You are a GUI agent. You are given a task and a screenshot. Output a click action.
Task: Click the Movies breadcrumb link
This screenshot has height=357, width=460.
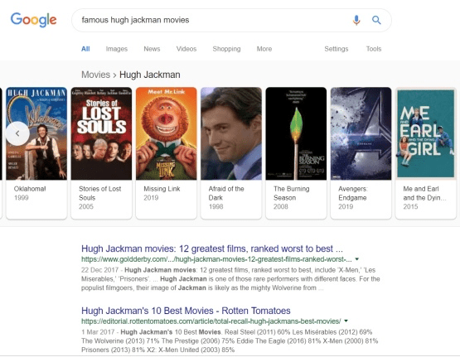point(95,75)
